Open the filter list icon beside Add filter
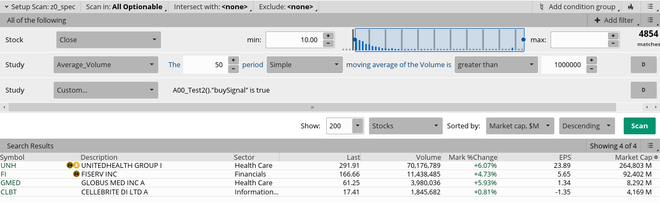The height and width of the screenshot is (202, 660). point(650,20)
